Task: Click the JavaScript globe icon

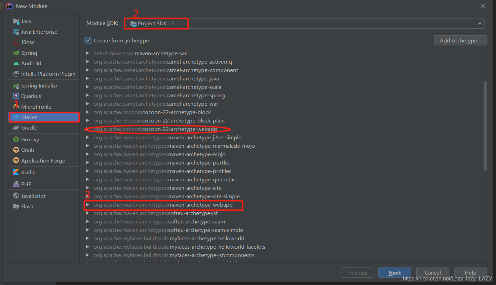Action: 16,196
